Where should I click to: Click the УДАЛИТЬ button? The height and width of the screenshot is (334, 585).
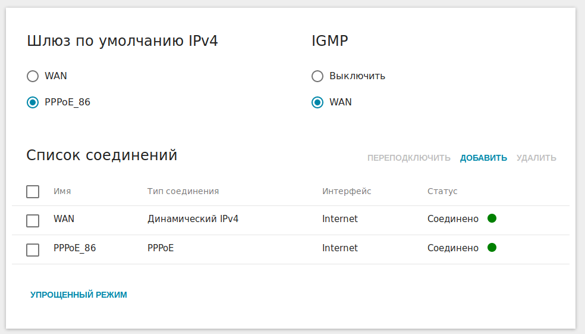tap(536, 158)
